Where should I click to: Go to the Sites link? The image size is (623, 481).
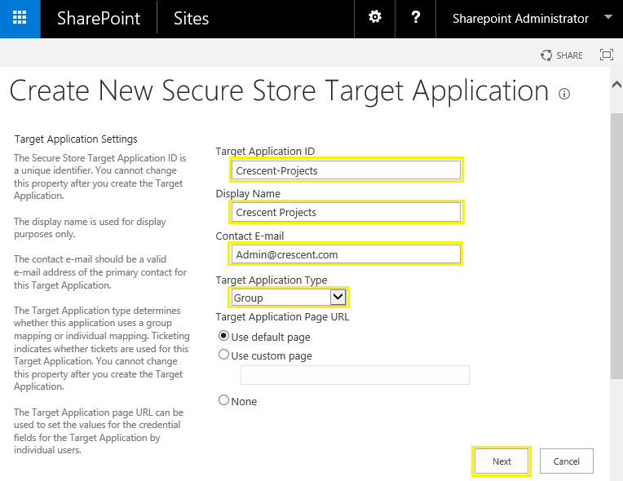pyautogui.click(x=191, y=18)
